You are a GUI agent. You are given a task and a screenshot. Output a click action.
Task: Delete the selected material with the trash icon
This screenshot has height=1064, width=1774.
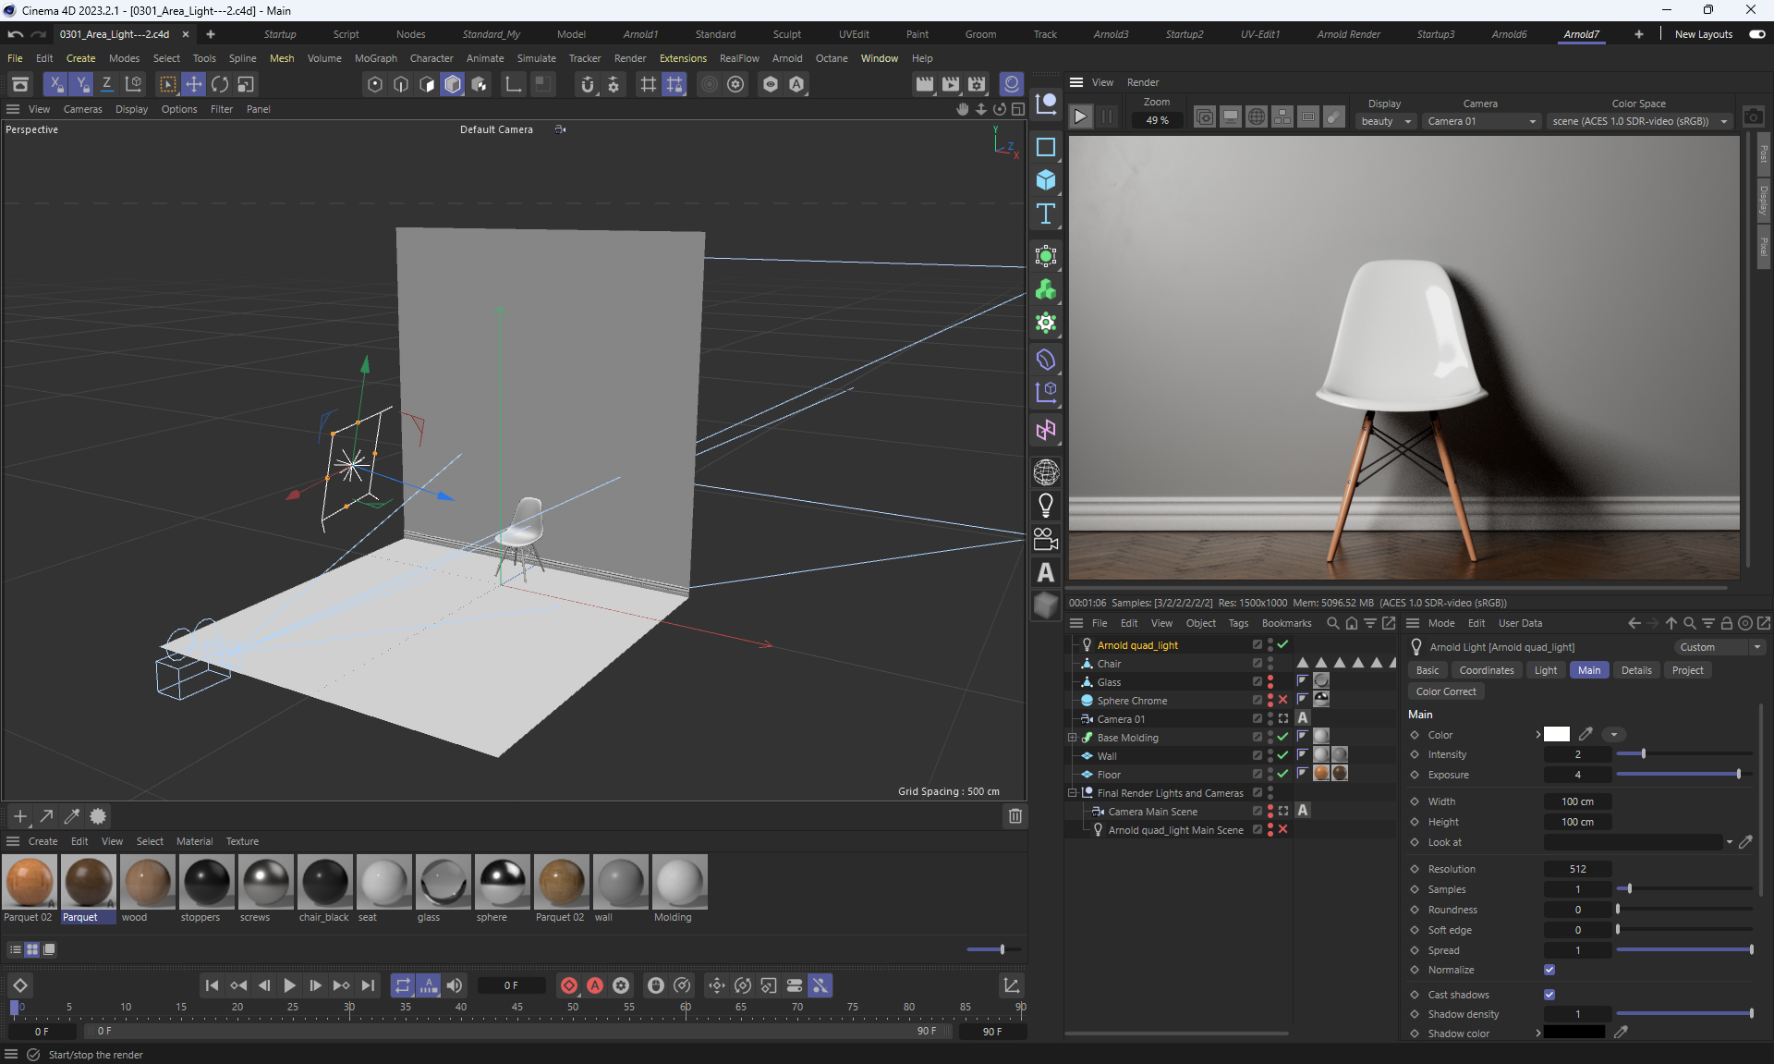(x=1015, y=815)
